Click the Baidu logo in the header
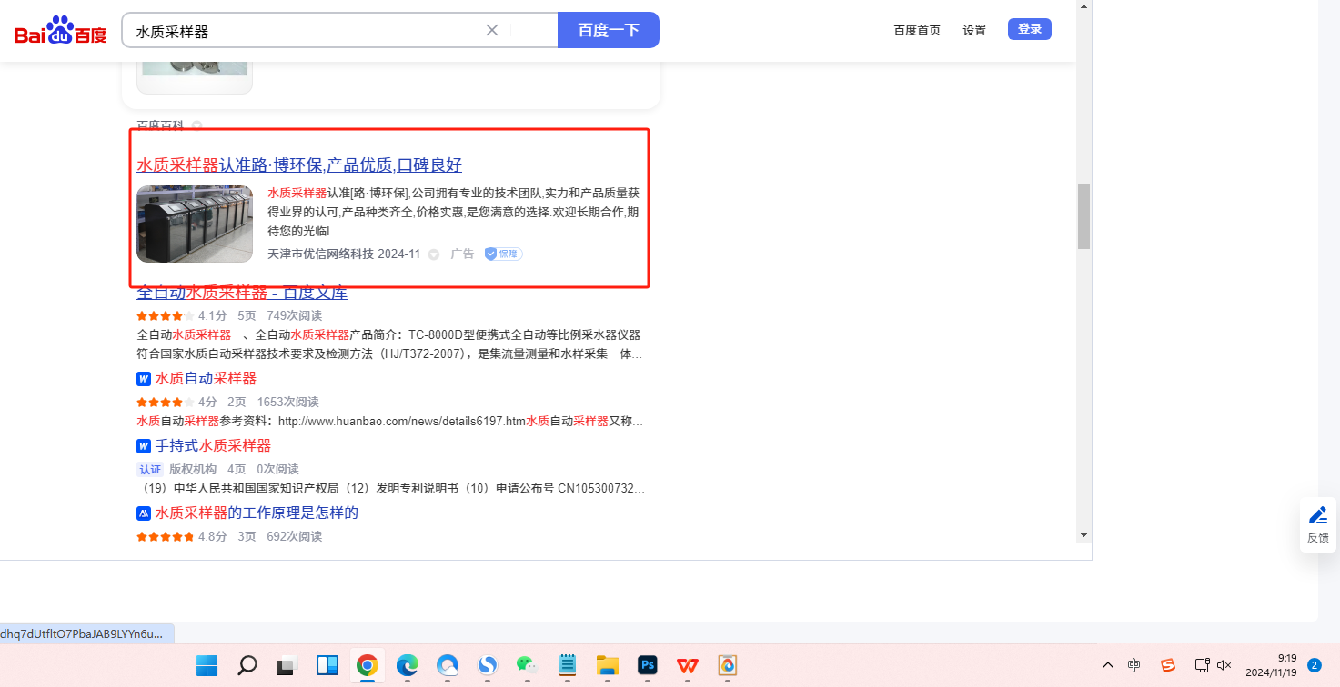The image size is (1340, 687). click(x=60, y=32)
